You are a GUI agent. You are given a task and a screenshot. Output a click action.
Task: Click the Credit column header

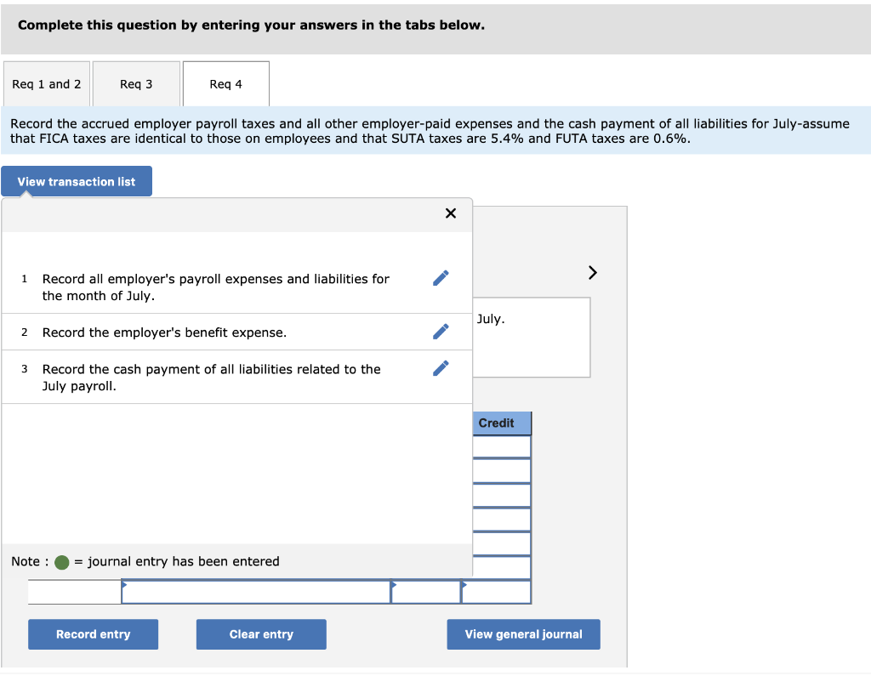coord(502,423)
